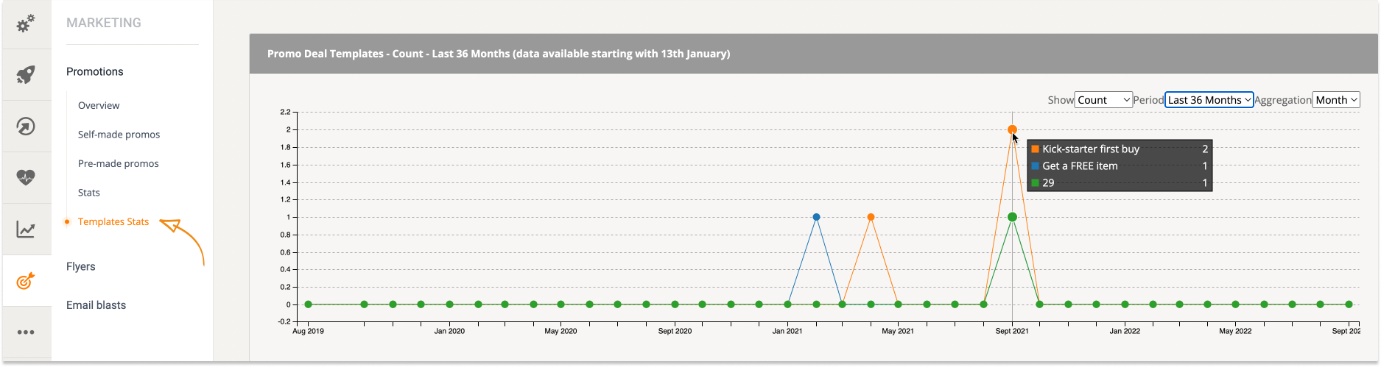Open Pre-made promos page
Screen dimensions: 1381x367
(x=119, y=163)
